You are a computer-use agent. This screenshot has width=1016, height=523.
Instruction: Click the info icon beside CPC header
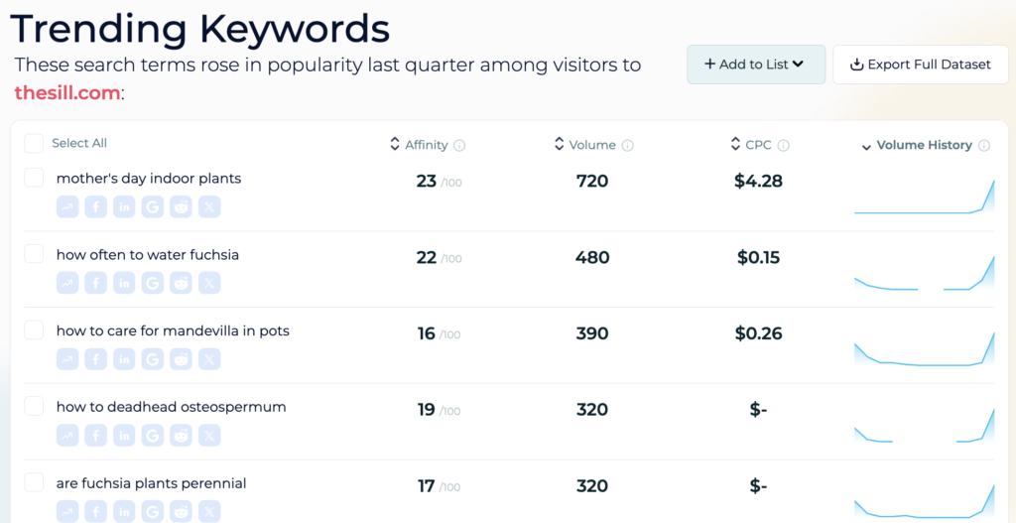(783, 146)
